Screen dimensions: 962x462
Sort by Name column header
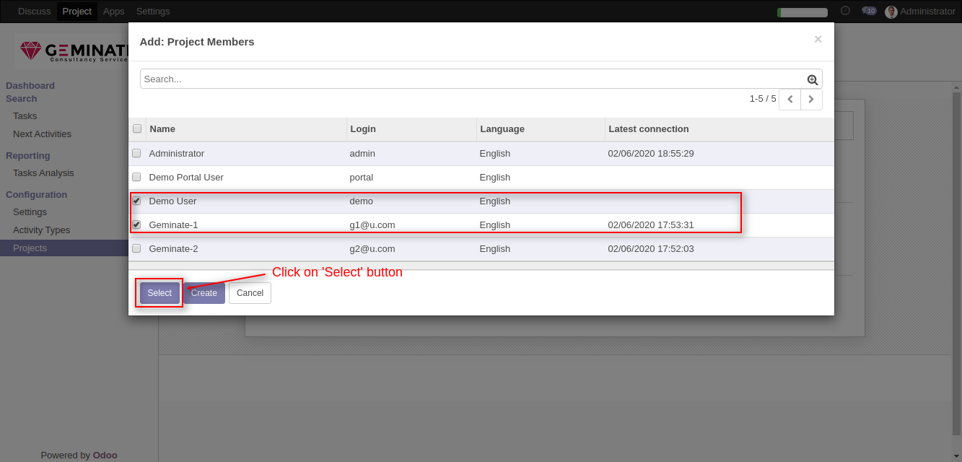(x=162, y=129)
